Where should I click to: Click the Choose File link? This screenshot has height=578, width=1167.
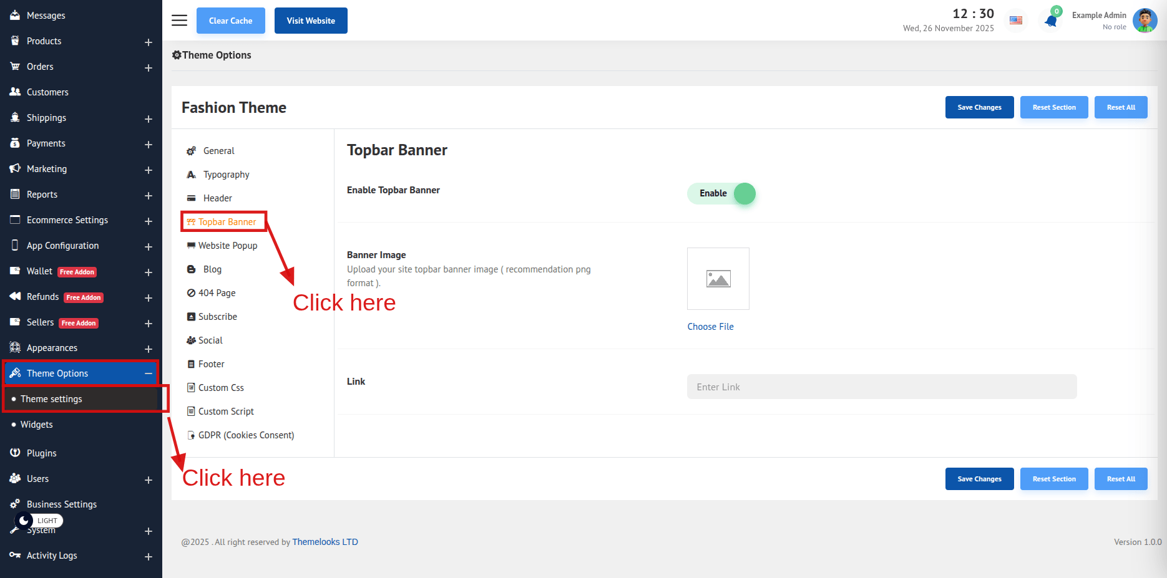click(x=710, y=327)
